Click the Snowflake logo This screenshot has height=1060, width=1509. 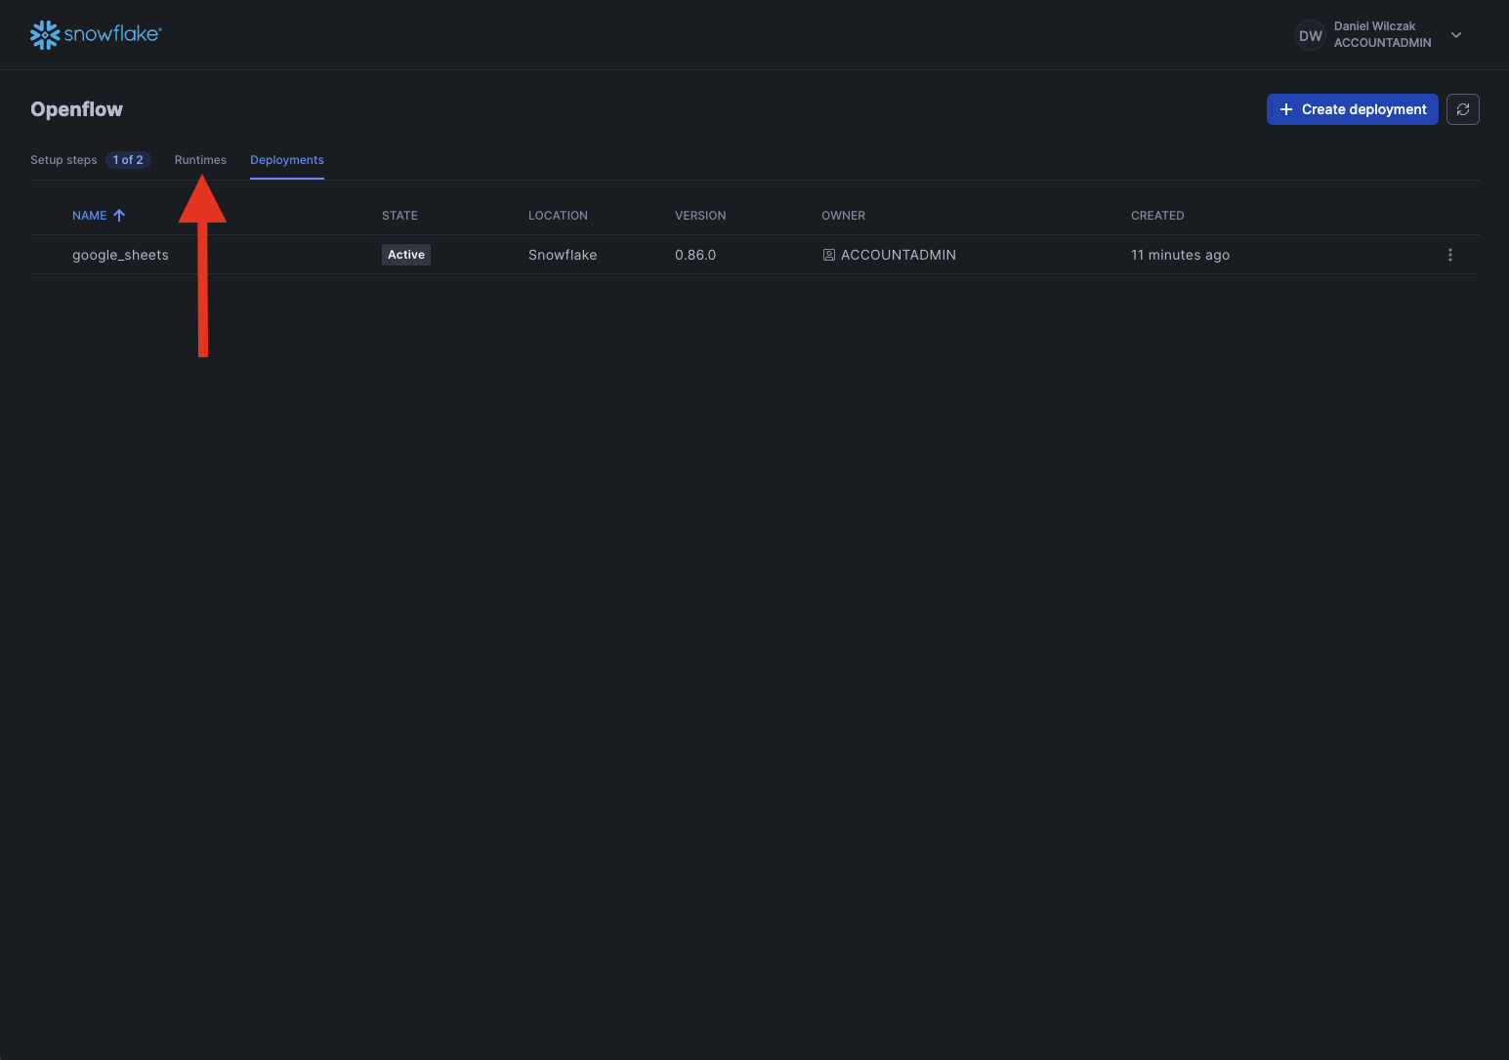[x=95, y=34]
